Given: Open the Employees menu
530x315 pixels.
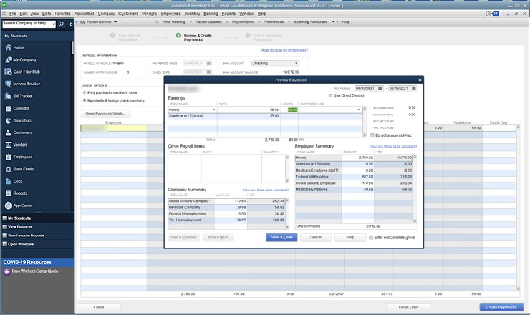Looking at the screenshot, I should [170, 13].
